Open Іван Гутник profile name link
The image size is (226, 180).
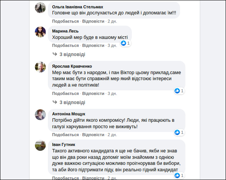click(64, 145)
